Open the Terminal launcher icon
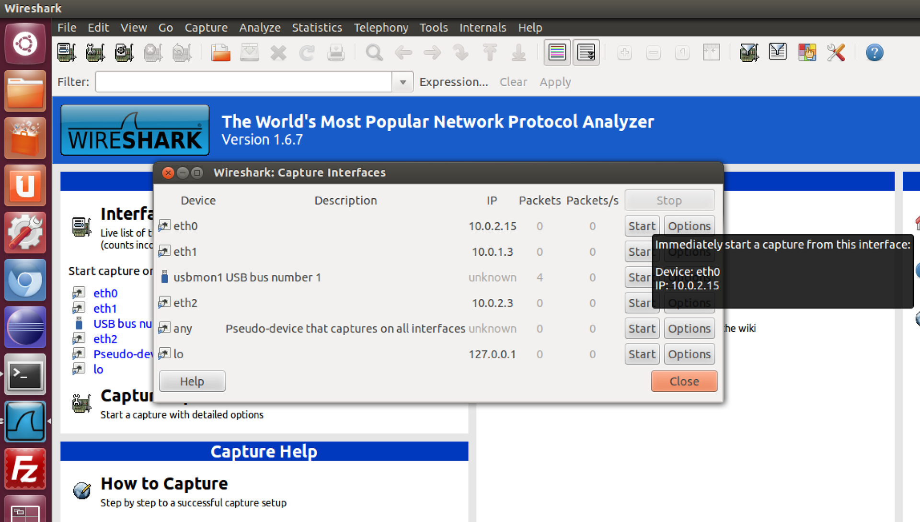920x522 pixels. (25, 374)
